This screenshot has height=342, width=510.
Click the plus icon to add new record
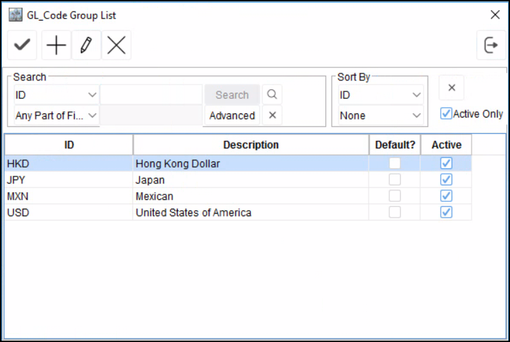pyautogui.click(x=56, y=45)
